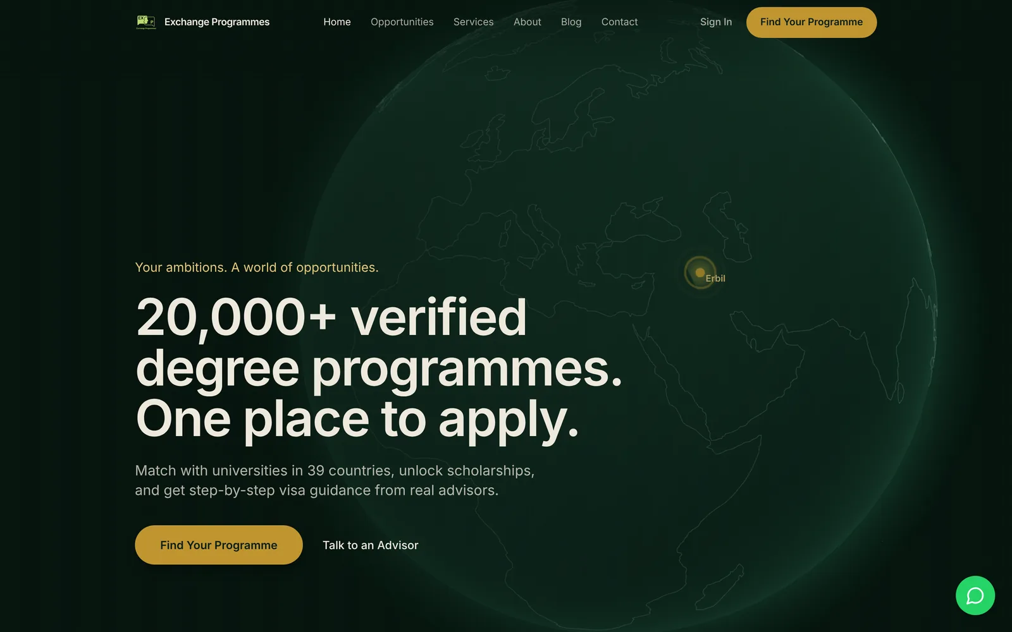Image resolution: width=1012 pixels, height=632 pixels.
Task: Click the tagline 'Your ambitions. A world of opportunities.'
Action: (x=257, y=267)
